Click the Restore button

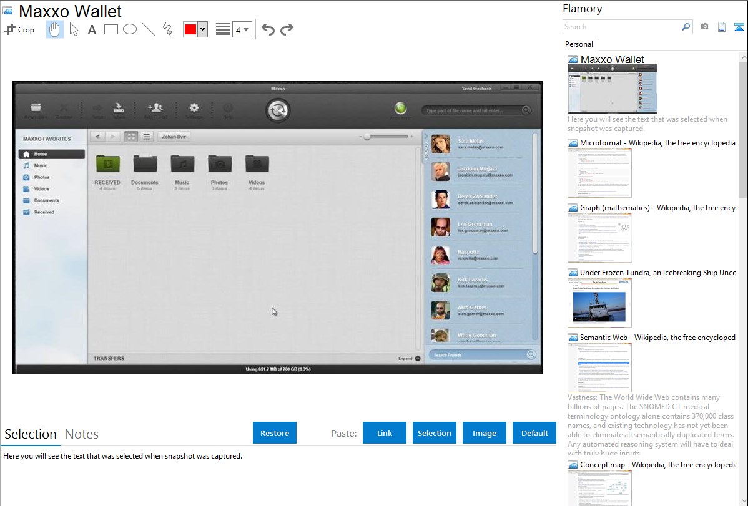275,433
